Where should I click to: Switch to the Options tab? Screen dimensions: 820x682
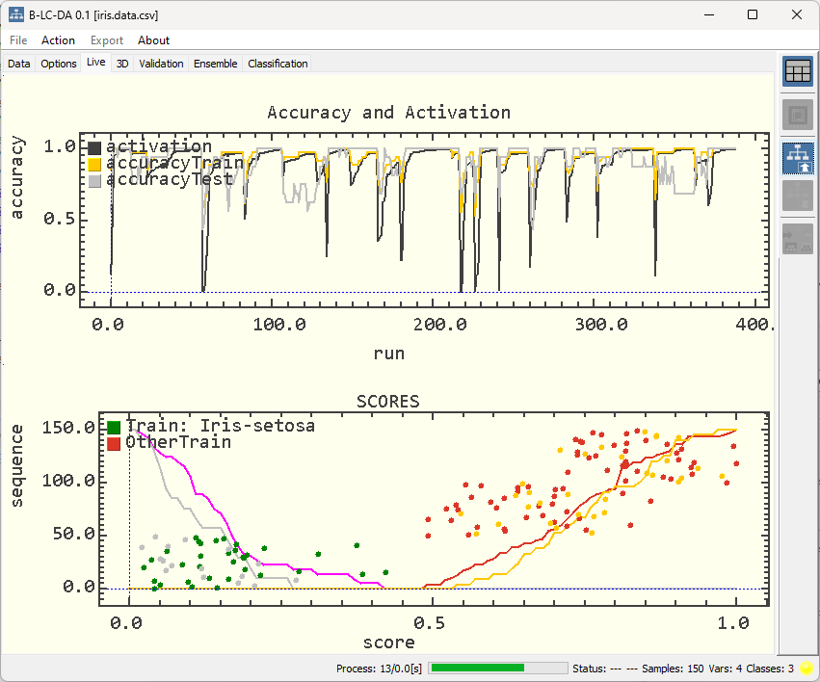(x=58, y=63)
